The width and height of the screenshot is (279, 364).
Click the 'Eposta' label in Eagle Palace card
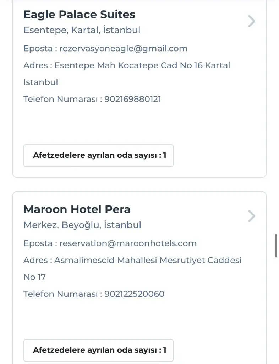click(x=38, y=49)
